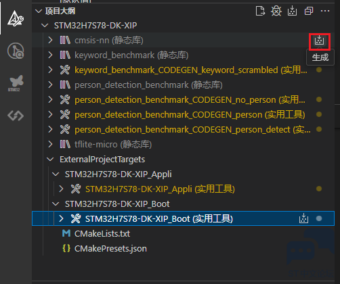Select the person_detection_benchmark (静态库) label
This screenshot has height=284, width=340.
(x=148, y=85)
